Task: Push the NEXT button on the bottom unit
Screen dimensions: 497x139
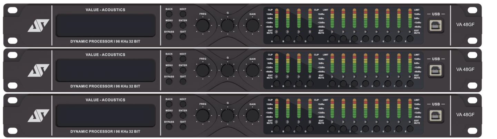Action: [183, 104]
